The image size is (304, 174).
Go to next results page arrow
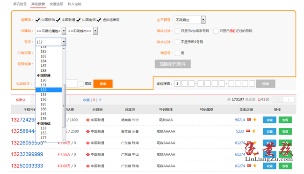click(289, 99)
